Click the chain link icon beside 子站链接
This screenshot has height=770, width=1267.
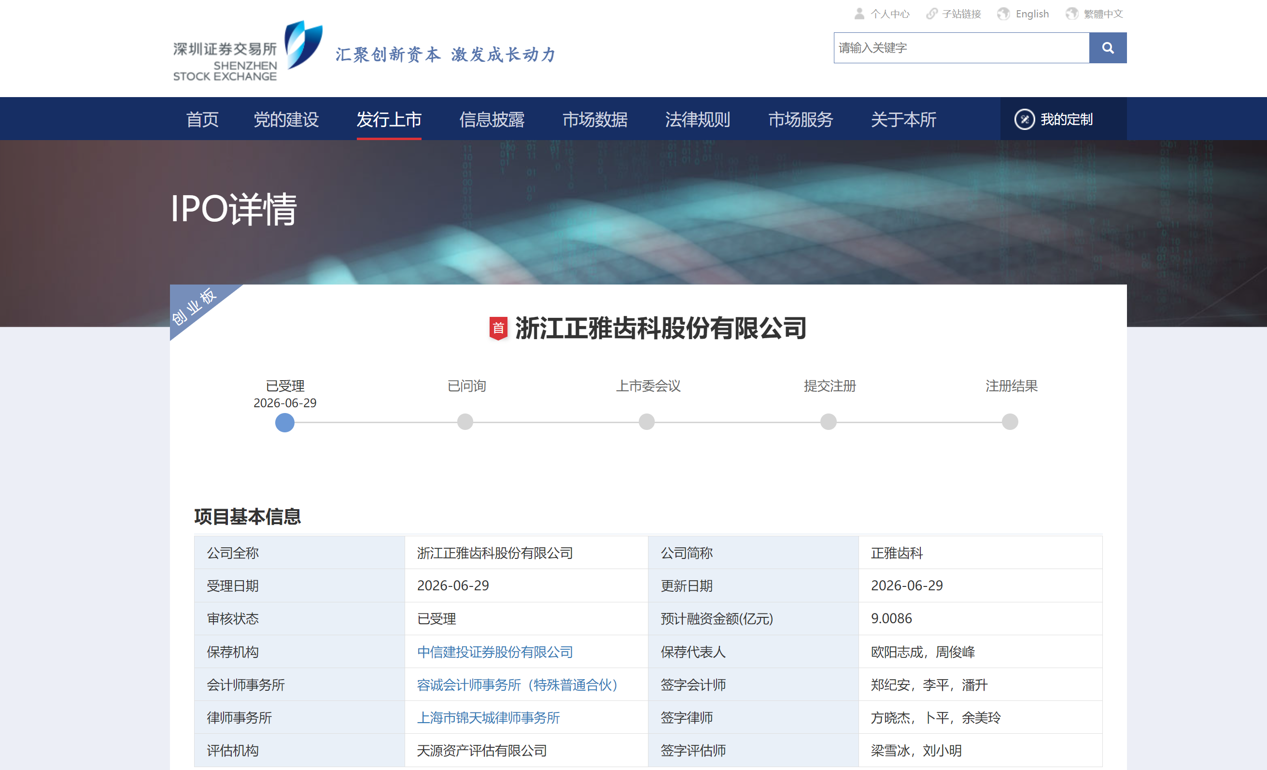[932, 14]
